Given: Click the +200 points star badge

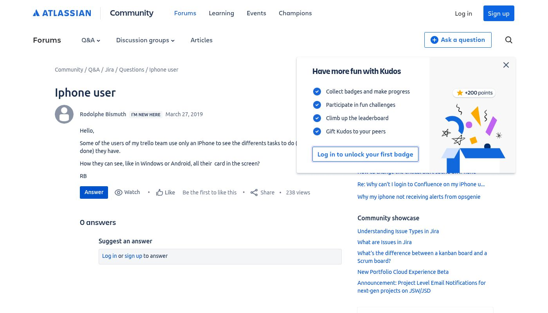Looking at the screenshot, I should point(474,93).
